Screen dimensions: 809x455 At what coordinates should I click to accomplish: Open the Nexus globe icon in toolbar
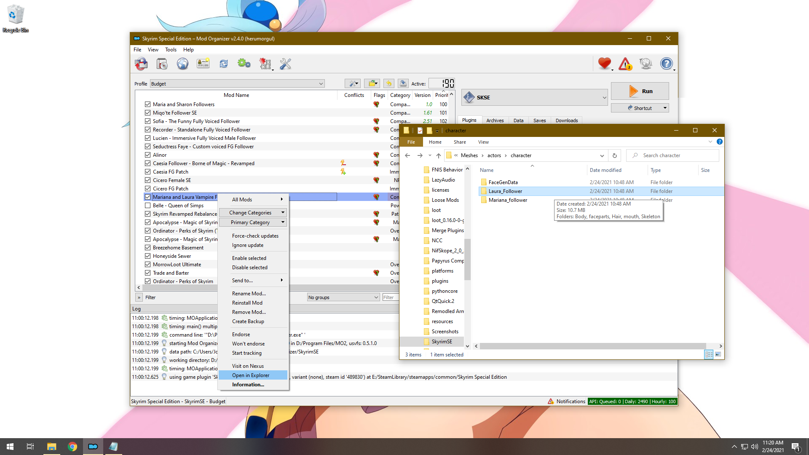click(x=182, y=64)
